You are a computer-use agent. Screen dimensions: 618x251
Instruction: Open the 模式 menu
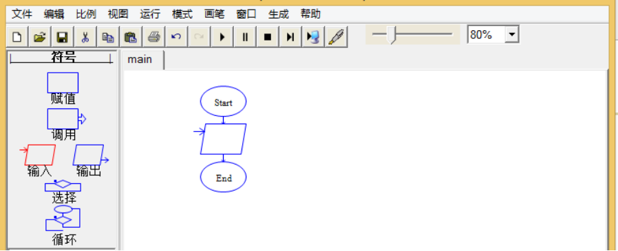[182, 14]
